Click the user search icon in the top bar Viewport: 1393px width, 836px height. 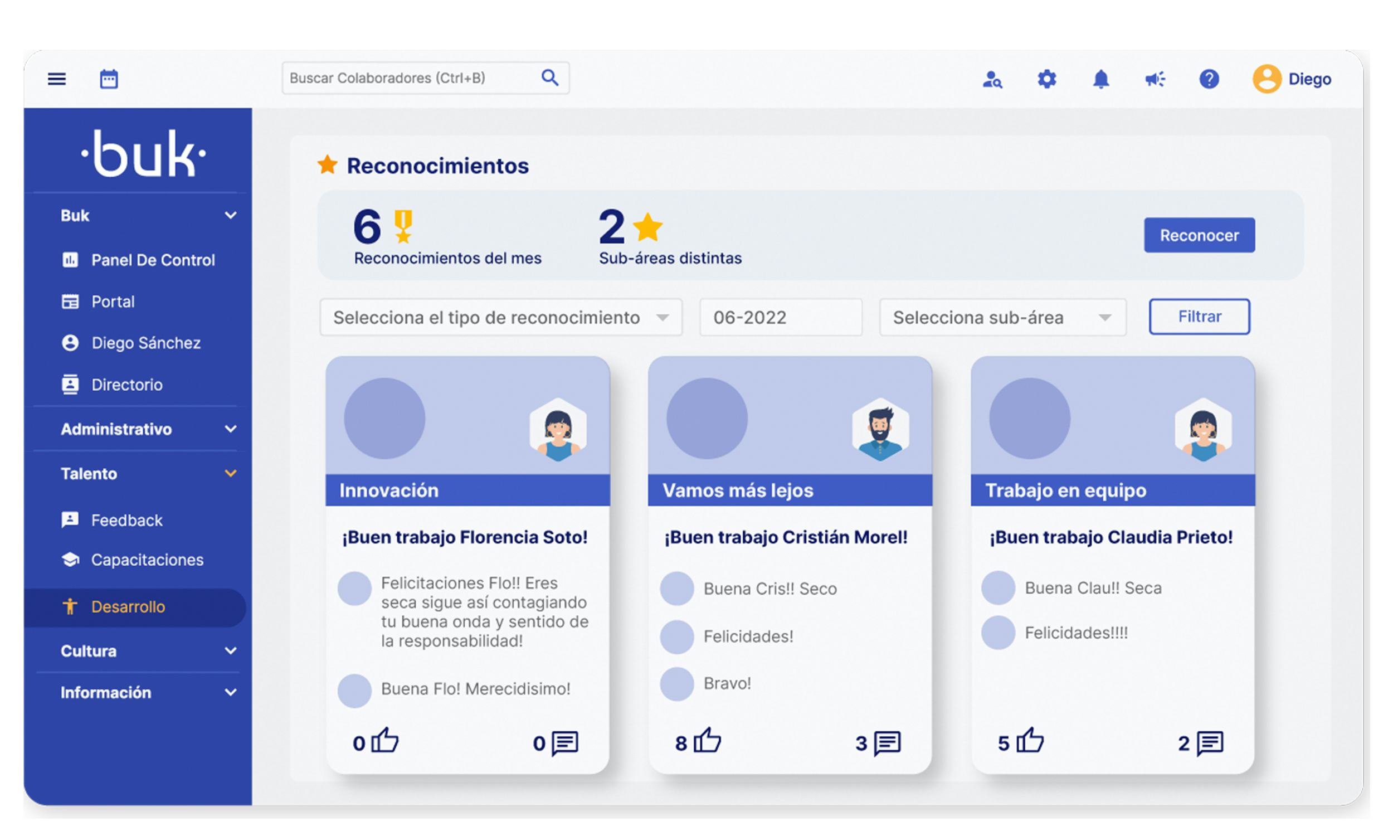click(x=993, y=81)
